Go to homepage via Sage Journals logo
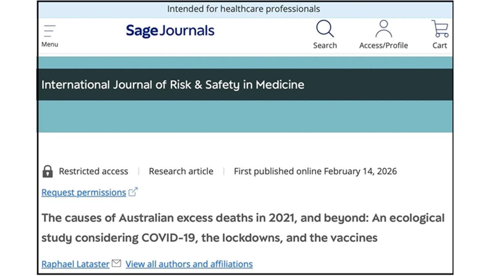The height and width of the screenshot is (276, 490). click(x=170, y=31)
